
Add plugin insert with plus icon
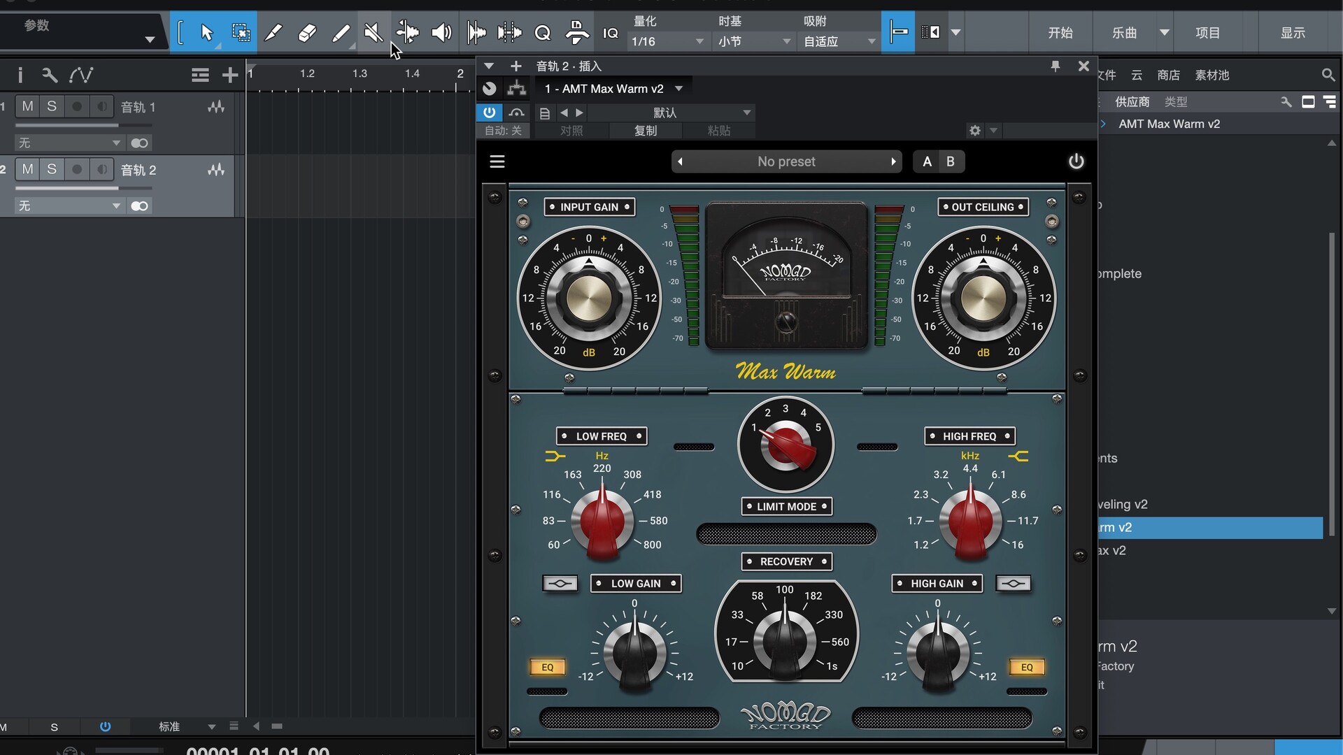[516, 66]
